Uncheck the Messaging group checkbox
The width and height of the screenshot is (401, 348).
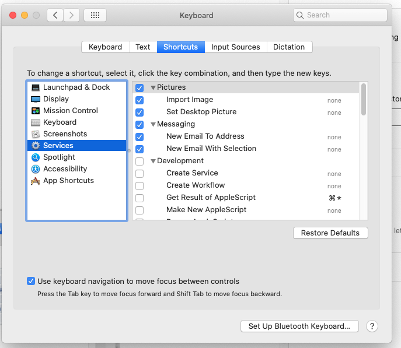pos(140,125)
